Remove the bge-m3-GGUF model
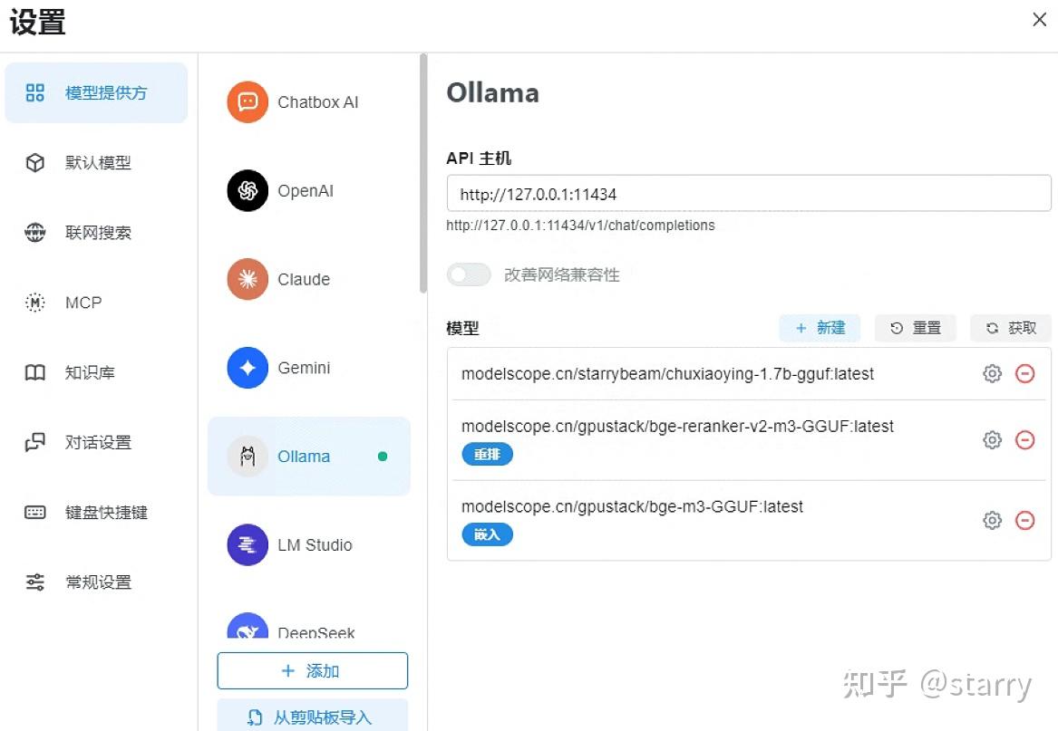The image size is (1058, 731). tap(1025, 520)
